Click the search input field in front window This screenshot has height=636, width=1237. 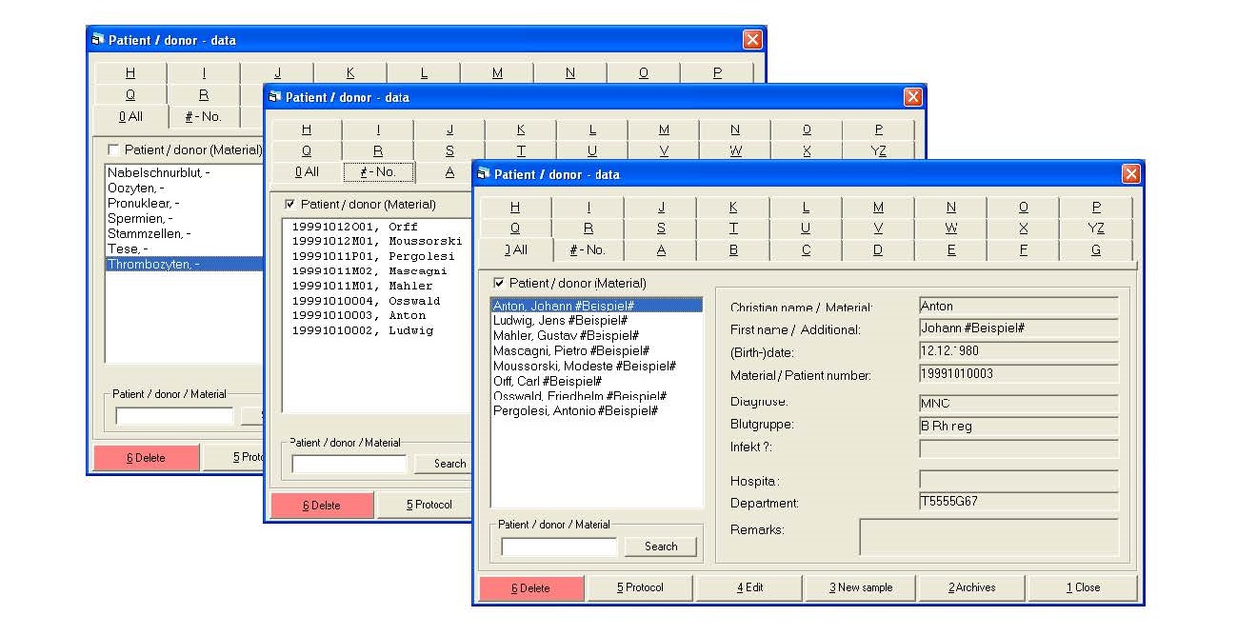[559, 547]
